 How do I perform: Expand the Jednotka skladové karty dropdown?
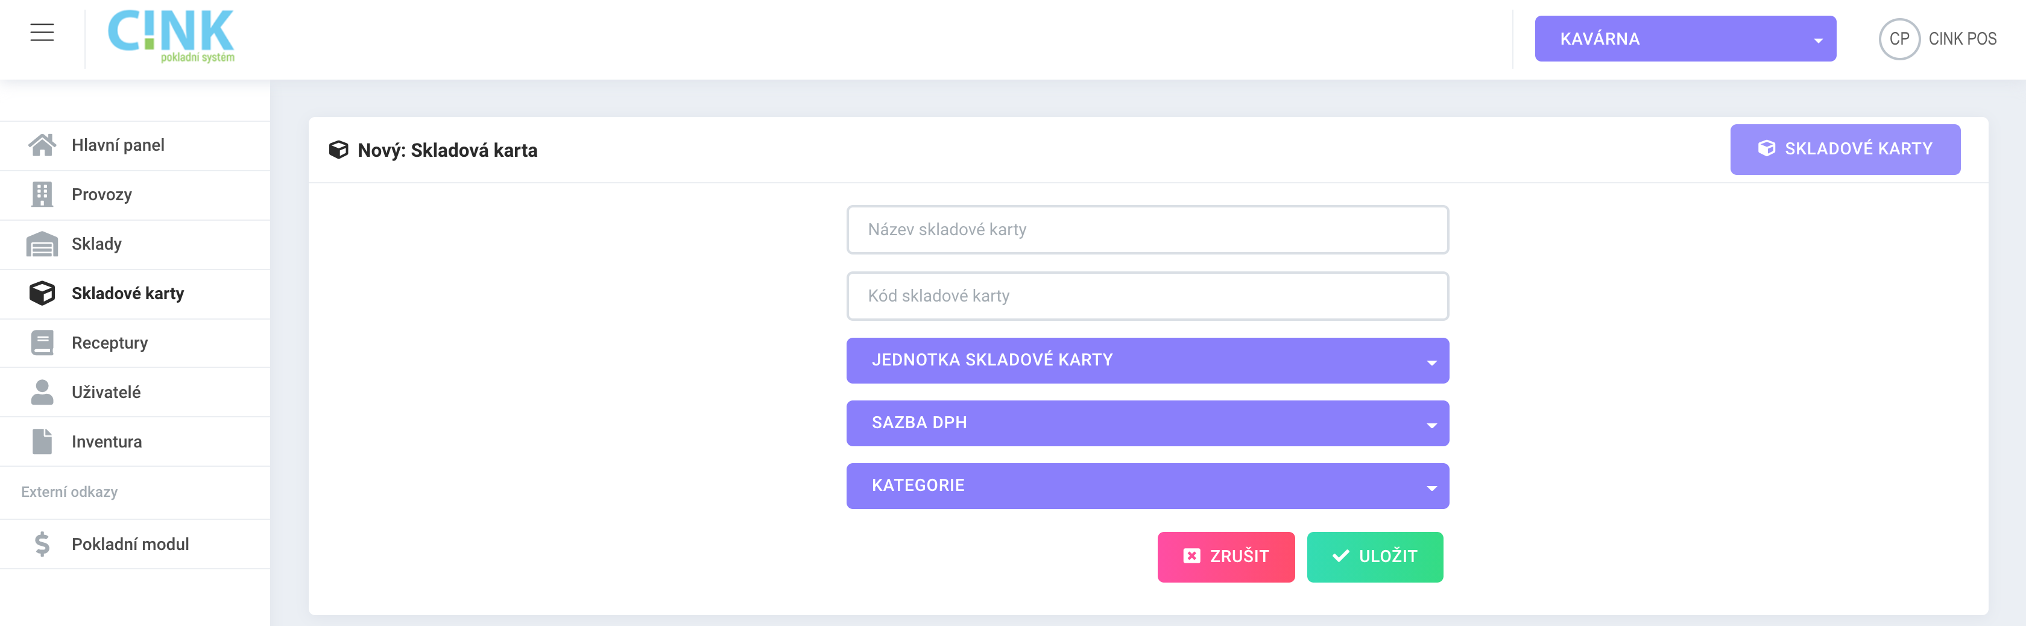click(1147, 360)
